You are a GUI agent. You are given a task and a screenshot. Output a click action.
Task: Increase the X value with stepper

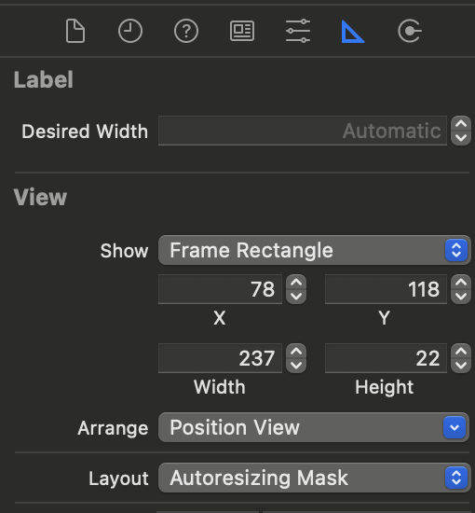click(x=296, y=283)
